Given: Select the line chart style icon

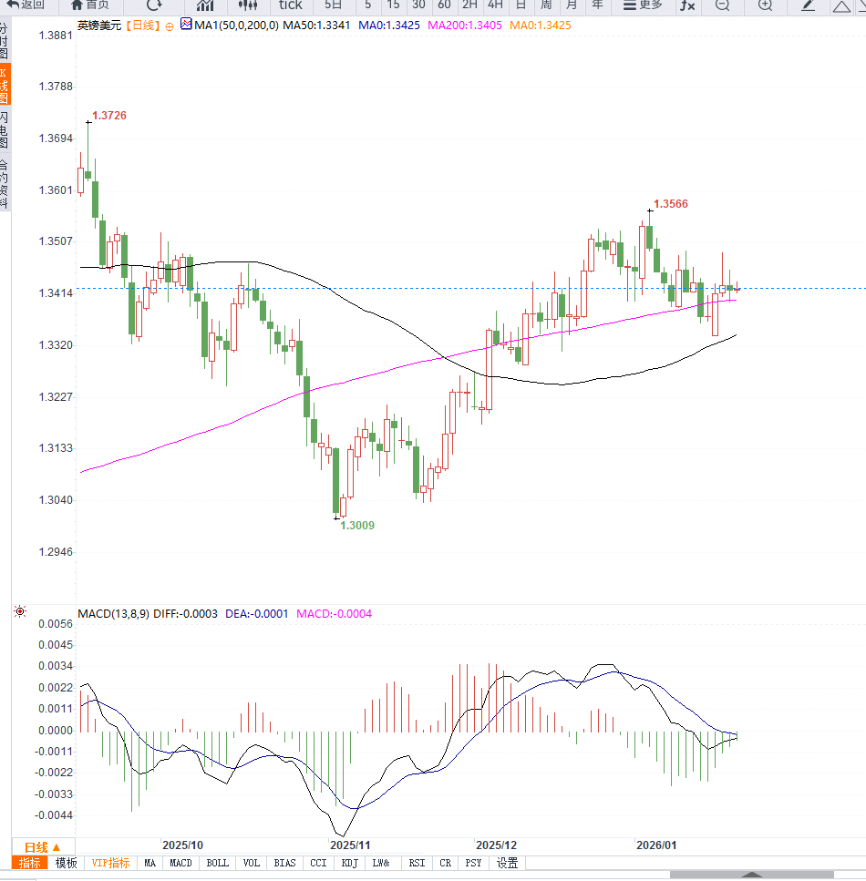Looking at the screenshot, I should 205,5.
